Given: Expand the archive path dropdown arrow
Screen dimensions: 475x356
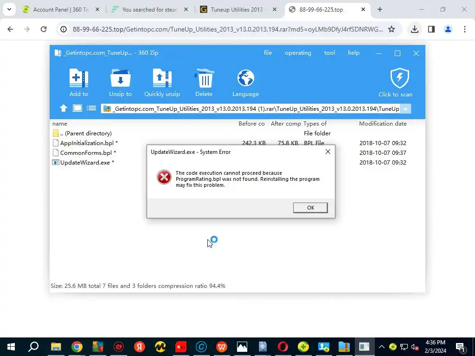Looking at the screenshot, I should [405, 108].
